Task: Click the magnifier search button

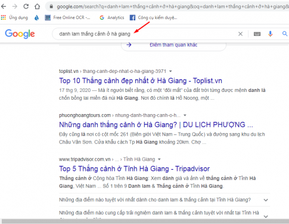Action: (285, 34)
